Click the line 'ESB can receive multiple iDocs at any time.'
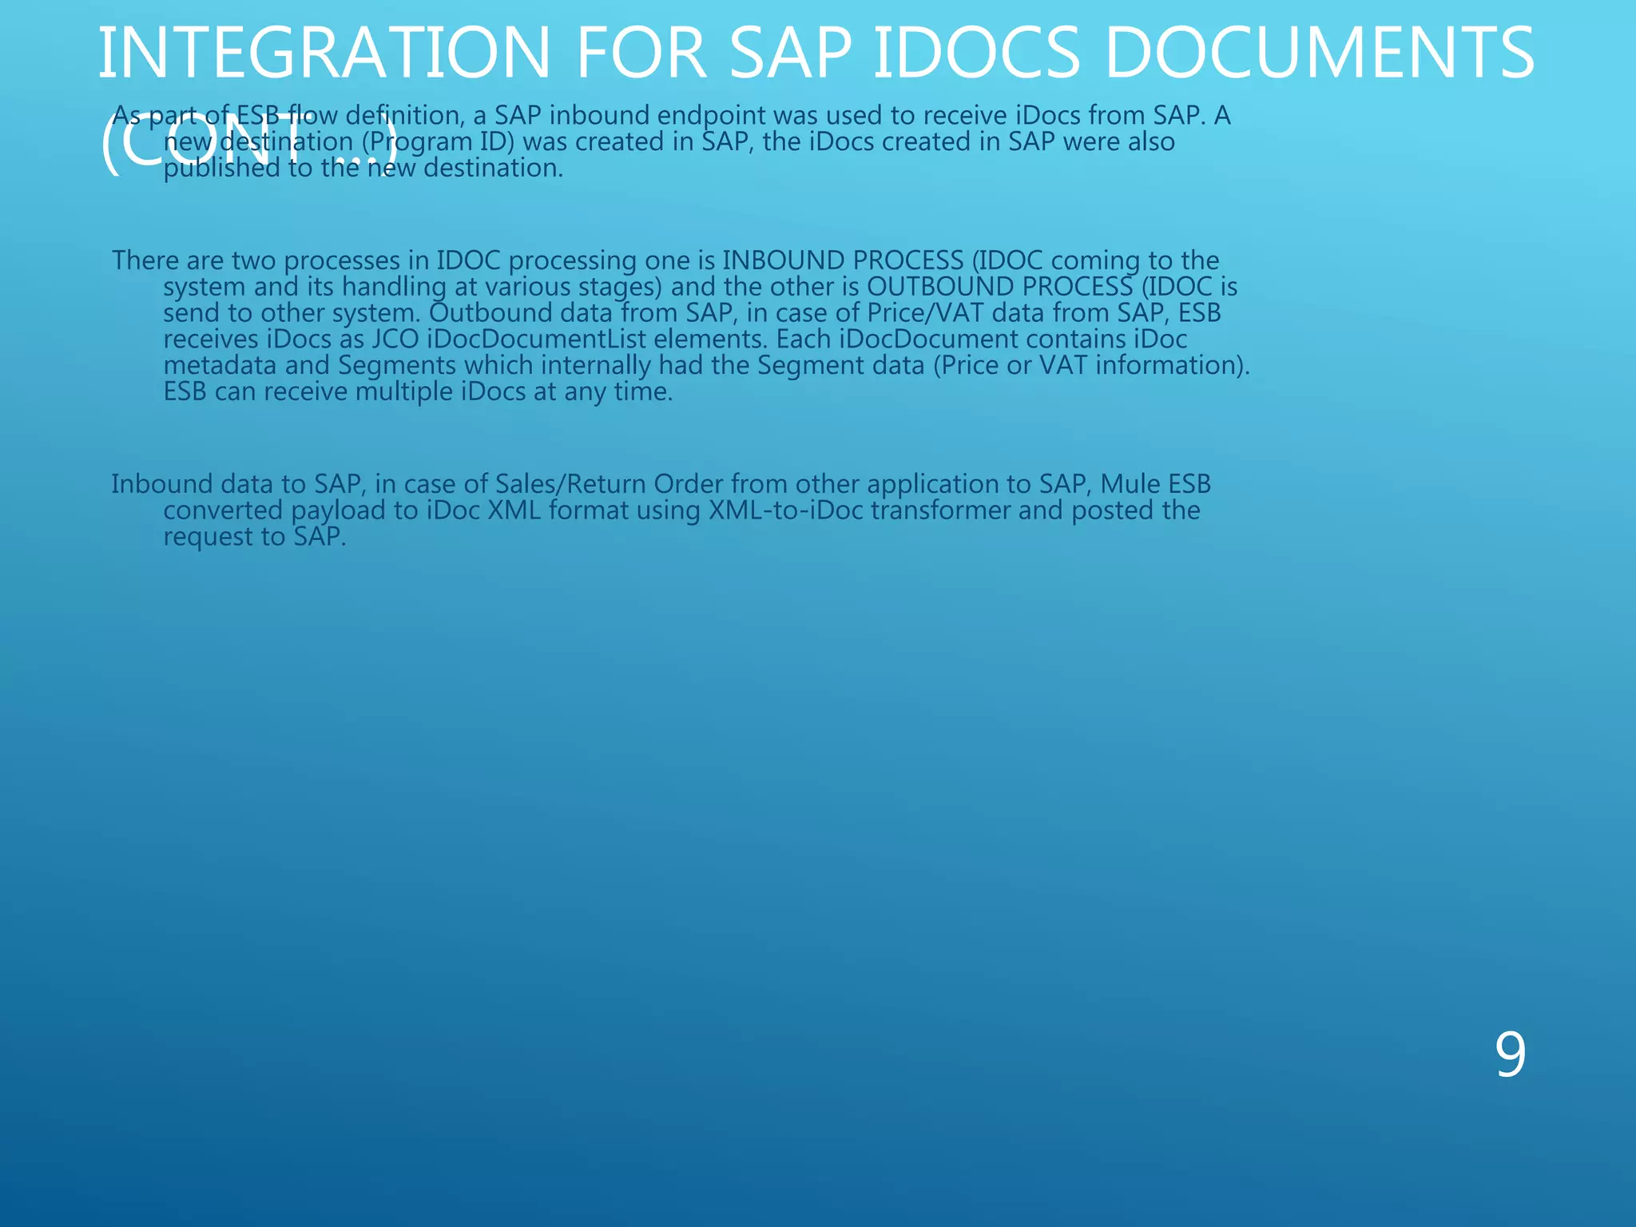The width and height of the screenshot is (1636, 1227). [x=418, y=392]
